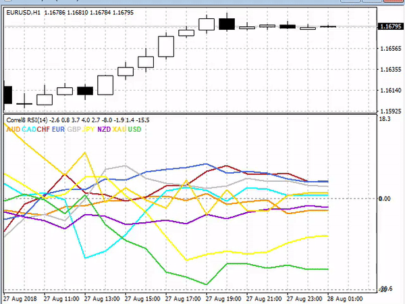
Task: Click the 27 Aug 15:00 time label
Action: coord(143,298)
